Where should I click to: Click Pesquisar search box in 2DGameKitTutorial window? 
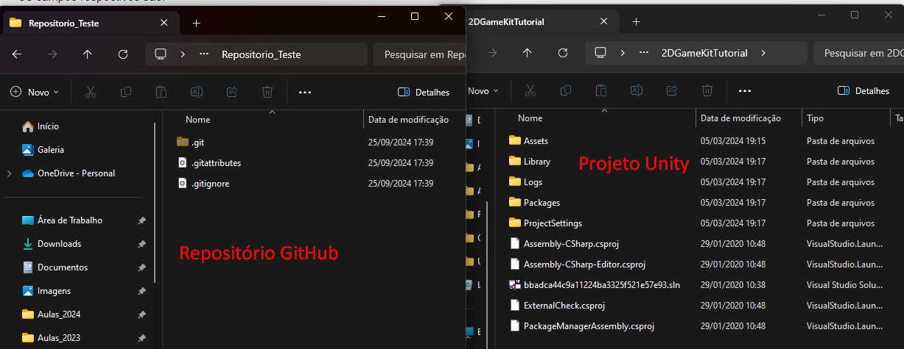pyautogui.click(x=858, y=53)
